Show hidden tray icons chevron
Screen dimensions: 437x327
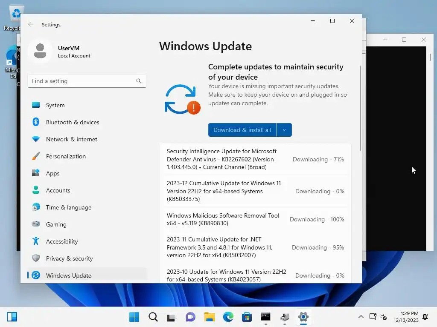[361, 317]
